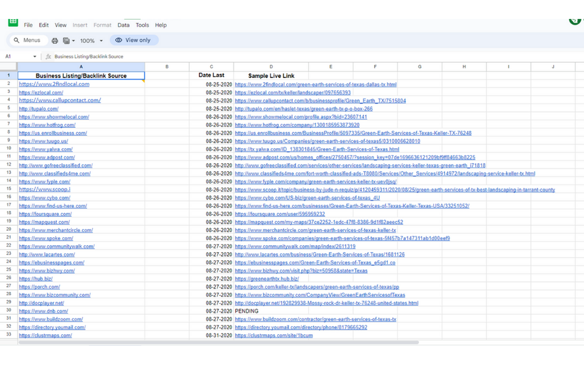Click the print icon in toolbar
Screen dimensions: 584x365
(55, 41)
